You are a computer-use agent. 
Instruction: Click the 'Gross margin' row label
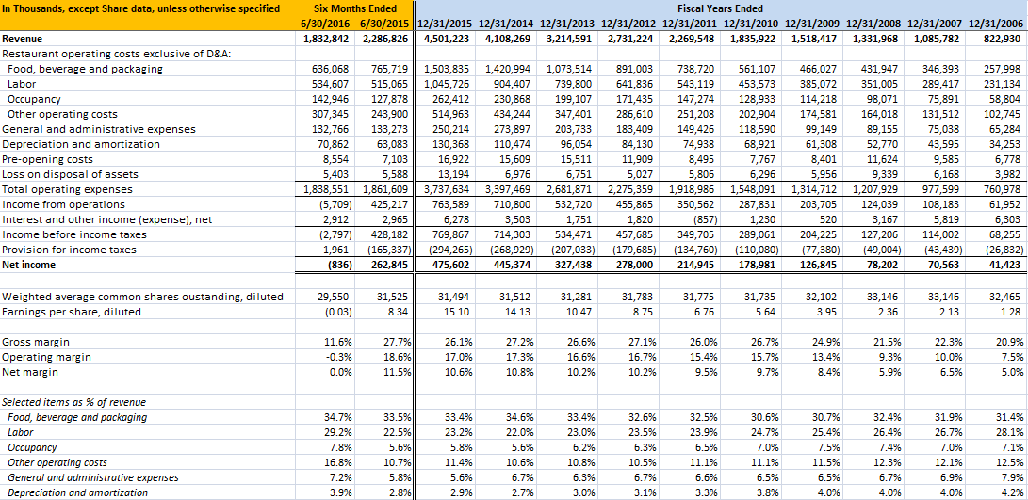36,342
